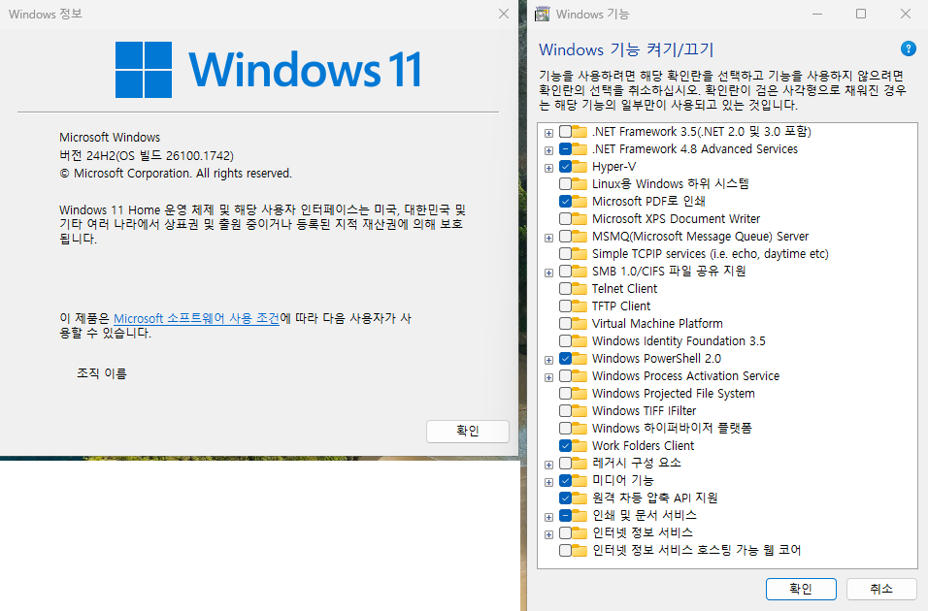Image resolution: width=928 pixels, height=611 pixels.
Task: Enable Windows Projected File System checkbox
Action: (x=565, y=394)
